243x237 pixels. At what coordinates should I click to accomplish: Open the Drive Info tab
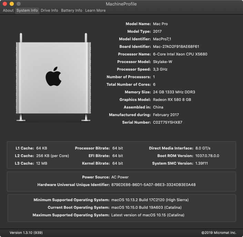[x=49, y=10]
